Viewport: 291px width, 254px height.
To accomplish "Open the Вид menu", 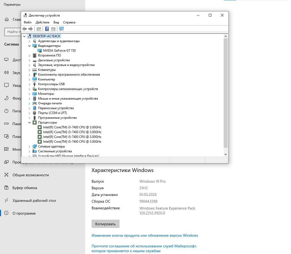I will (x=56, y=22).
